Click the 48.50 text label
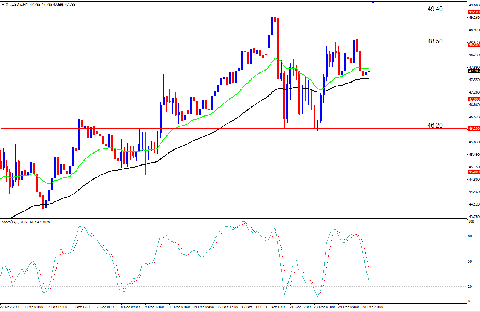 [x=435, y=41]
